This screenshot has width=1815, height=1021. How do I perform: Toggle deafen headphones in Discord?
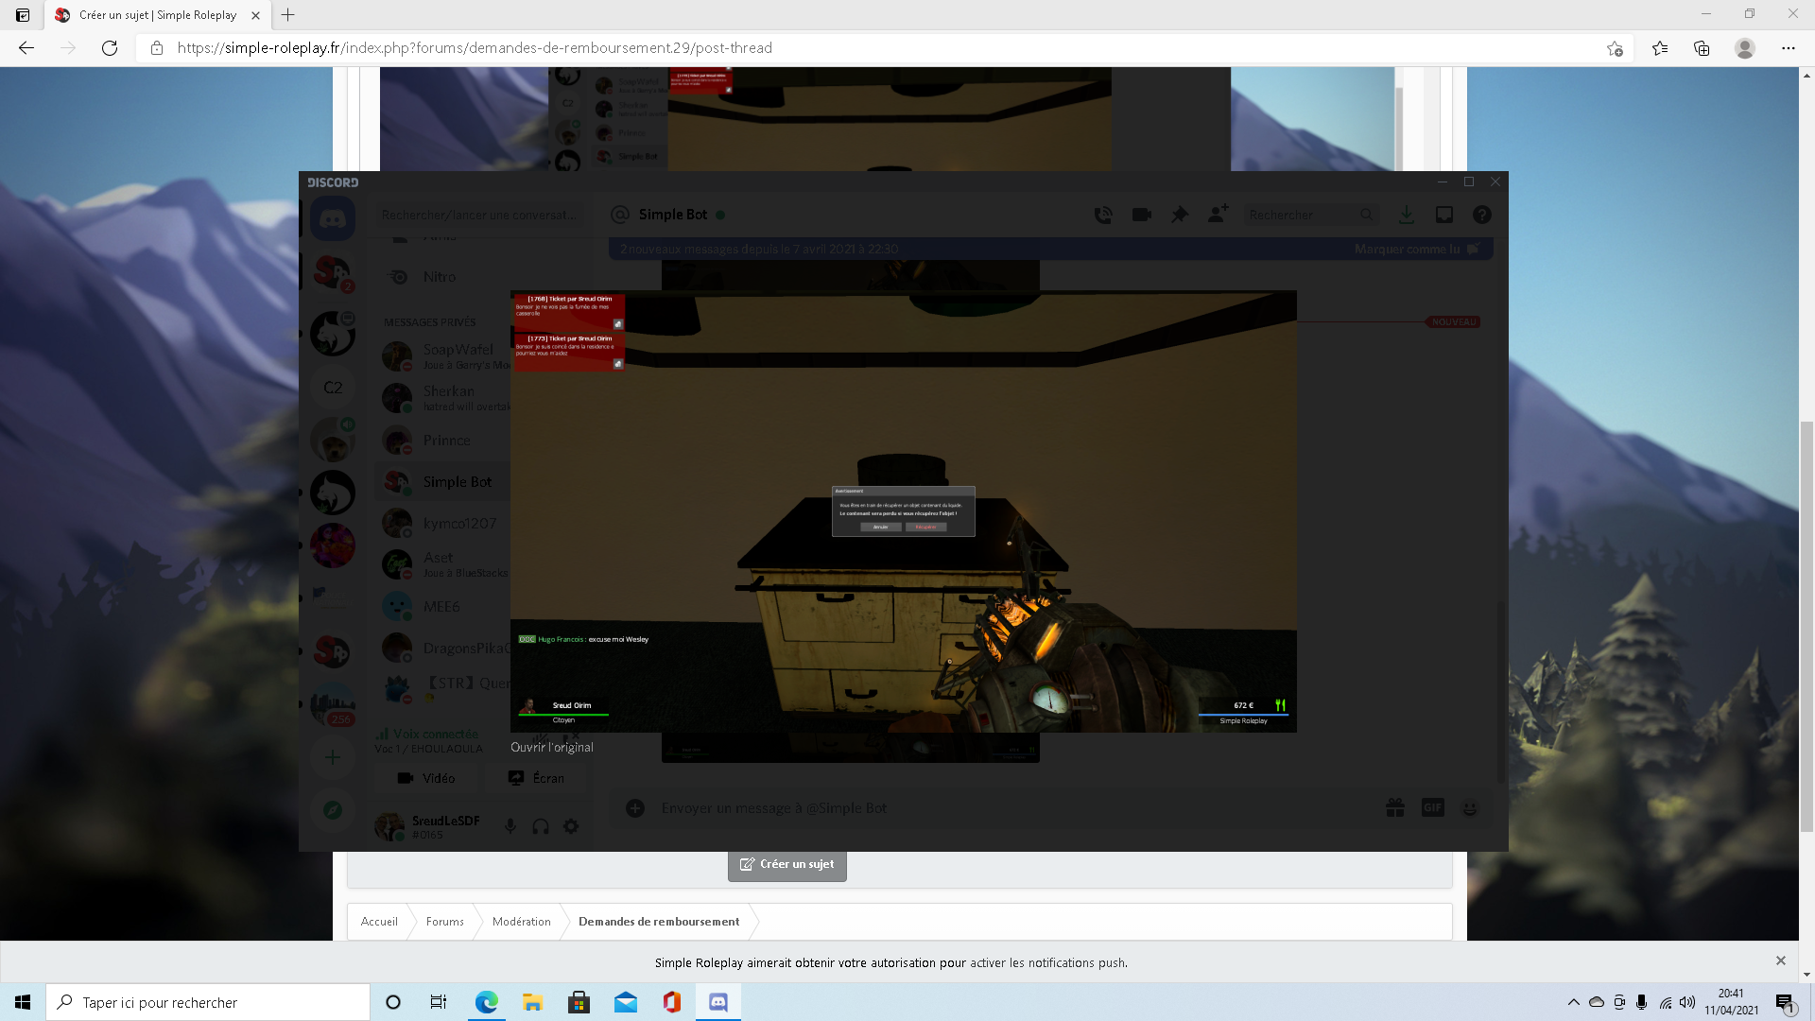[x=541, y=826]
